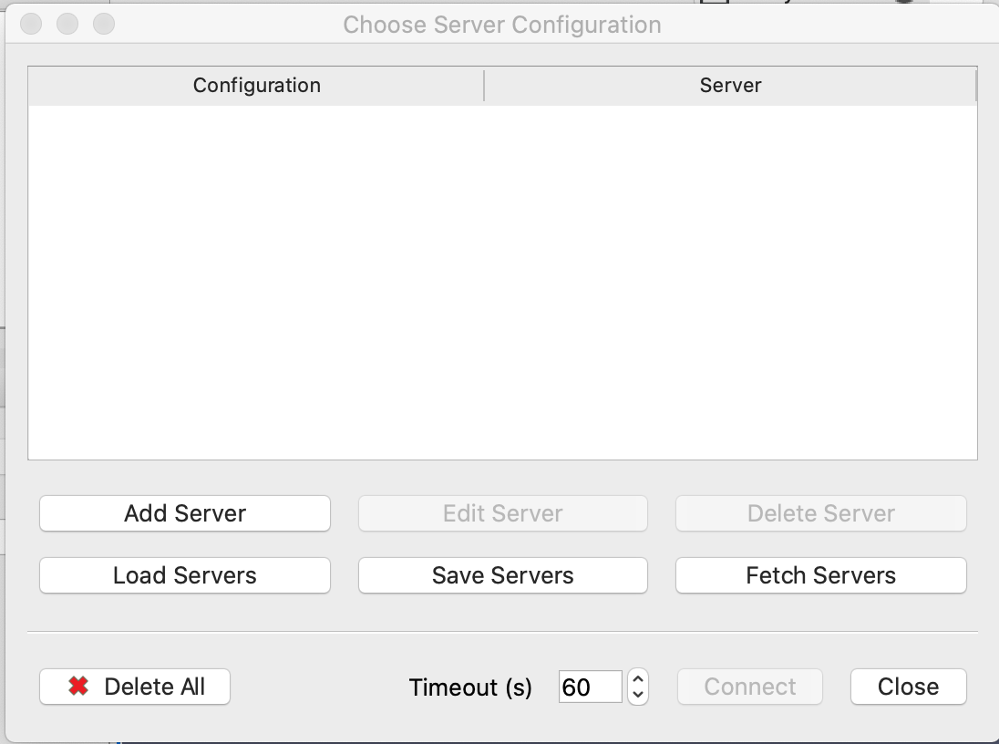Increment timeout using the up stepper arrow
The image size is (999, 744).
[639, 681]
